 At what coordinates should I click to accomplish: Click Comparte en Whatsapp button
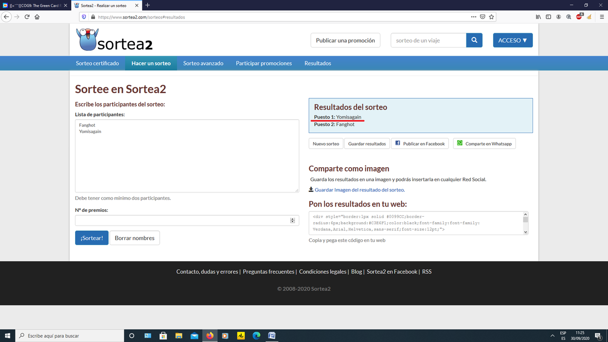click(x=484, y=143)
